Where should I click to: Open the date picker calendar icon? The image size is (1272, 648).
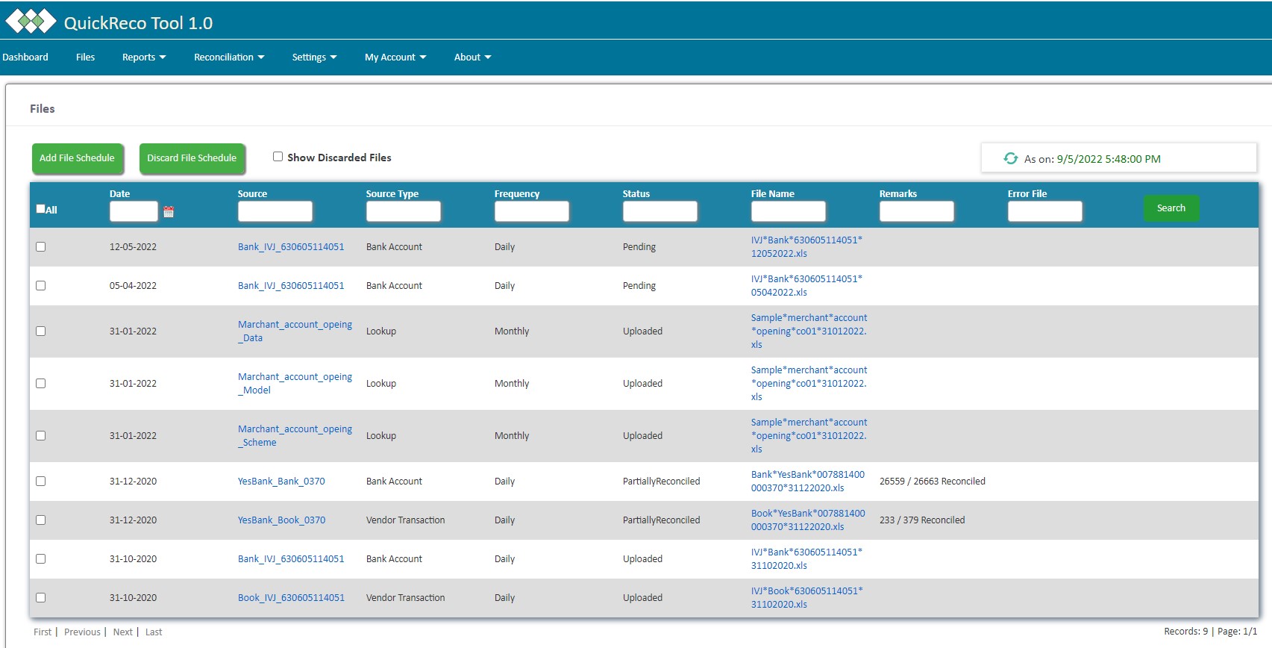click(x=169, y=212)
